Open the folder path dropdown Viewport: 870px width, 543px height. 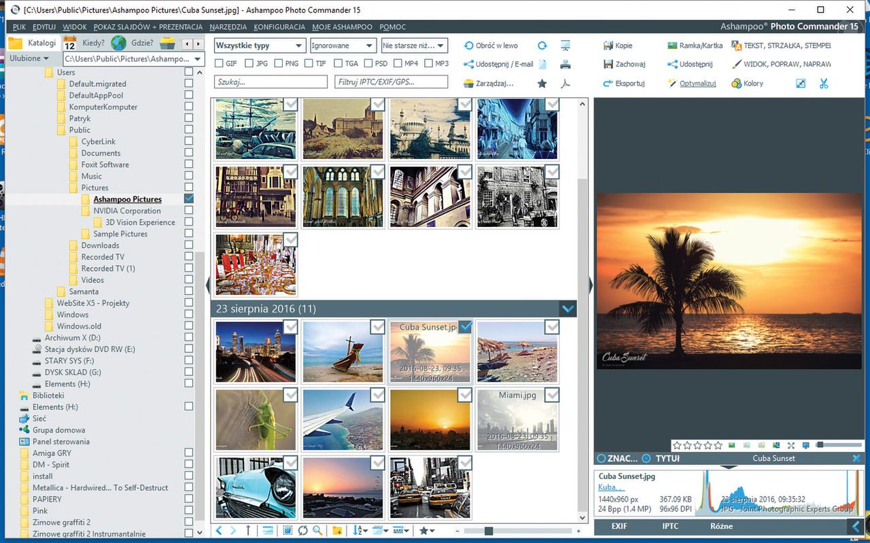coord(198,59)
